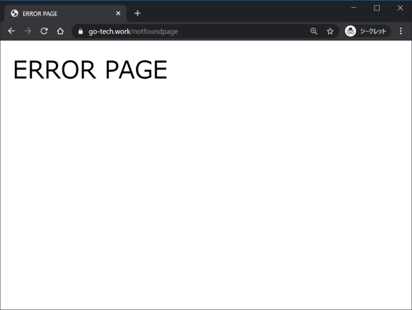Go back to the previous page
This screenshot has width=412, height=310.
tap(12, 32)
